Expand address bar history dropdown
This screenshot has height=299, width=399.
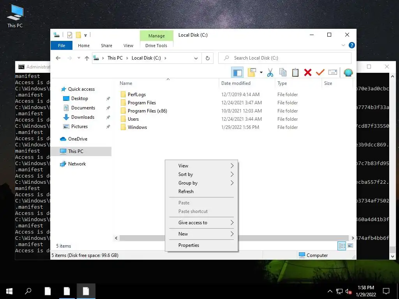196,58
